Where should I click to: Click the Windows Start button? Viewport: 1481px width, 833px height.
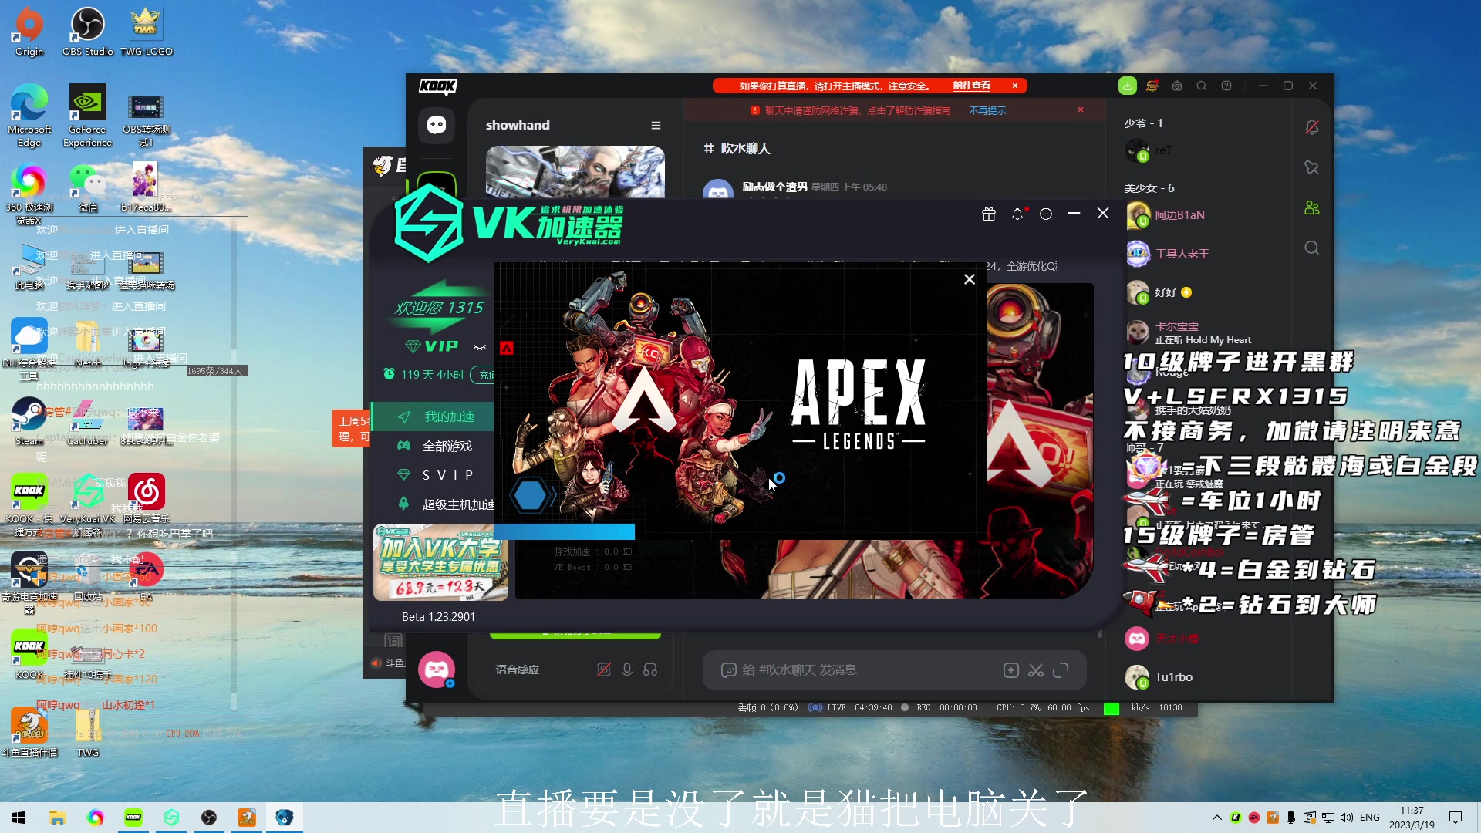[19, 818]
